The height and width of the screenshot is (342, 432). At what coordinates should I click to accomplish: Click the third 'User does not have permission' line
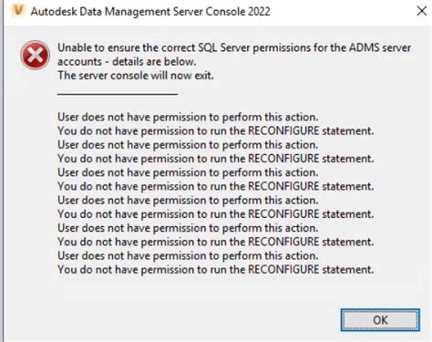point(188,172)
